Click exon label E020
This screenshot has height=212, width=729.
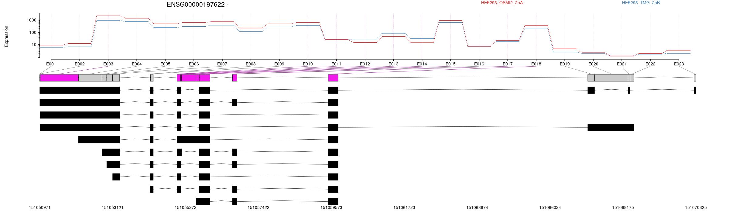click(593, 64)
